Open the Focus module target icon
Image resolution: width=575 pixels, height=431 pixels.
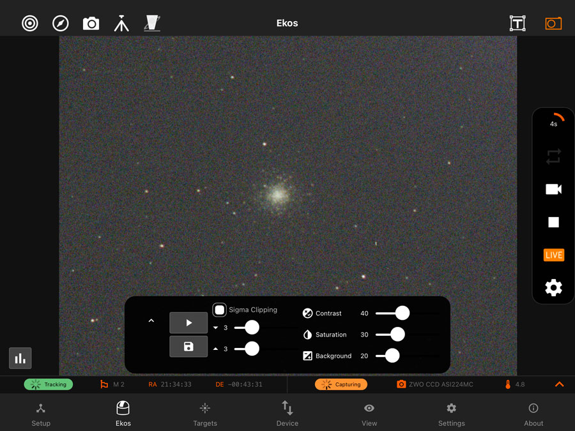(x=30, y=24)
